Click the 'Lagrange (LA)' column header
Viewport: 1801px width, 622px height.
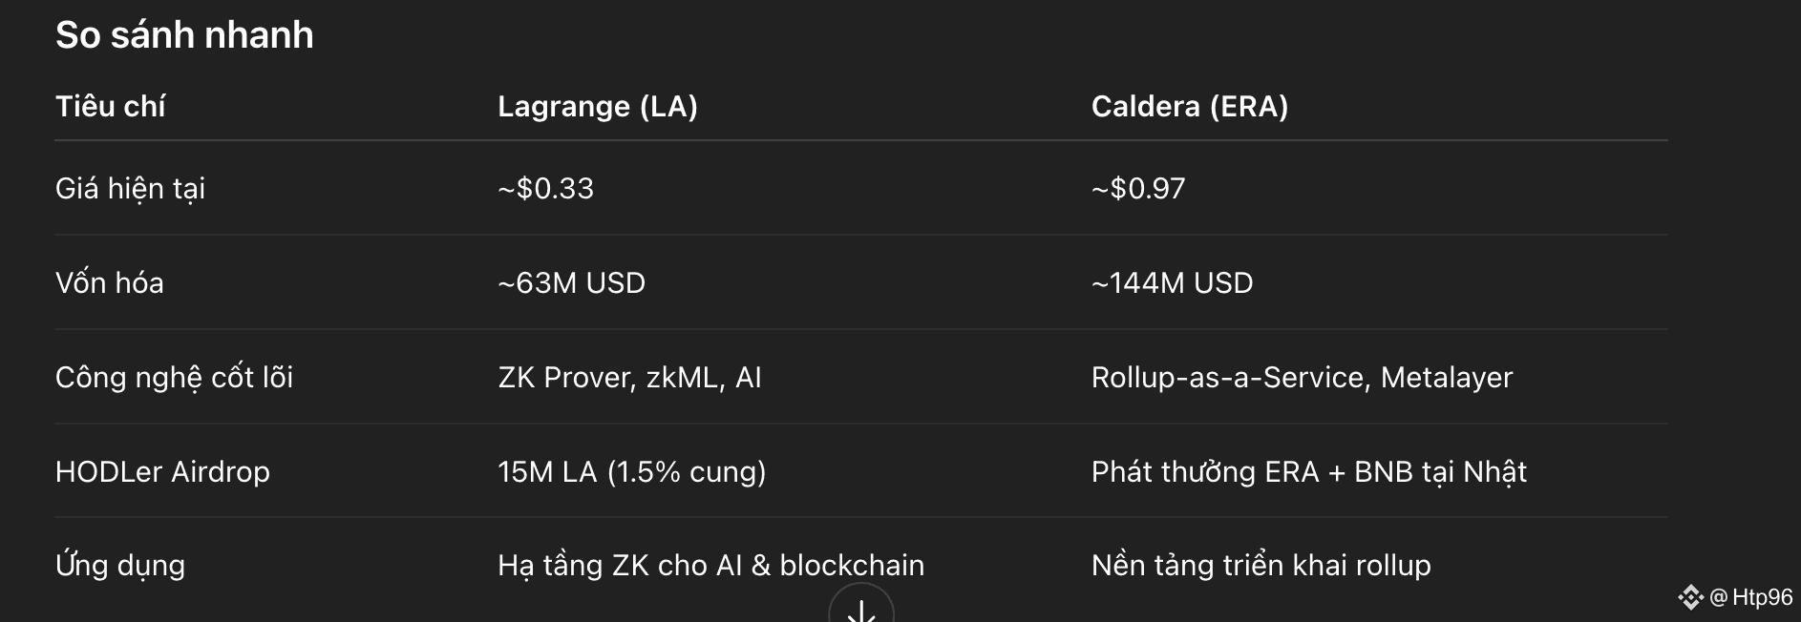click(x=598, y=106)
